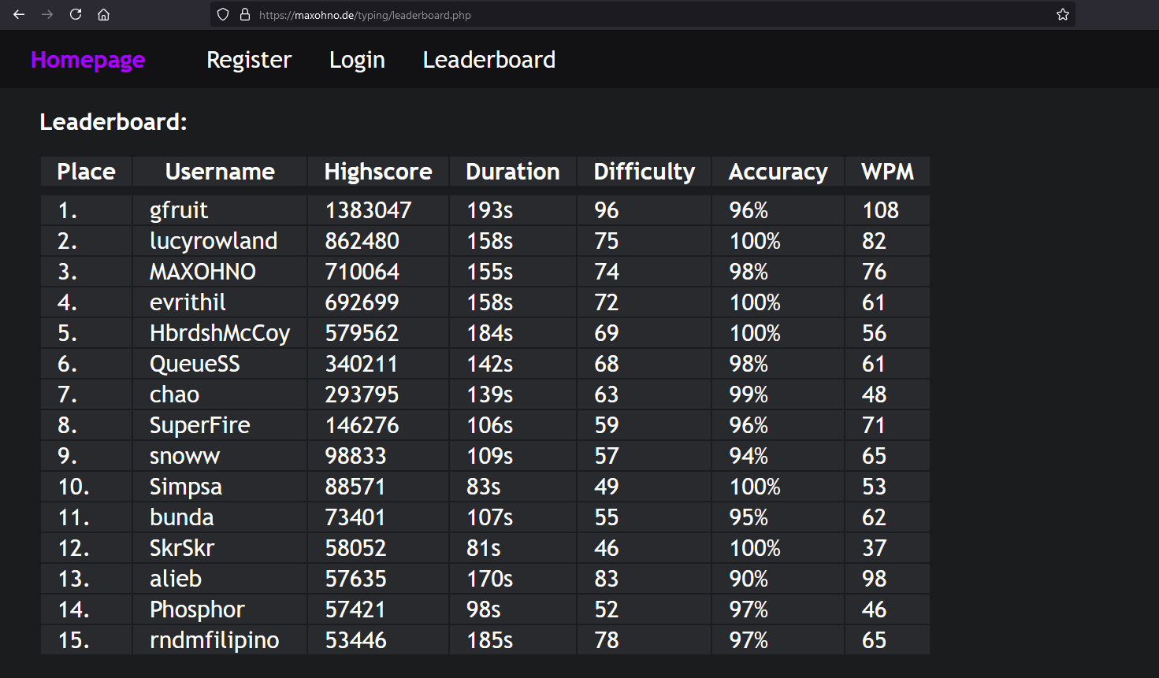Click the browser back arrow
The height and width of the screenshot is (678, 1159).
tap(19, 14)
